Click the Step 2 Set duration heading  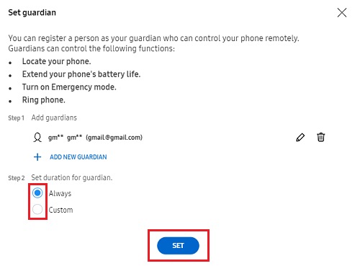(x=60, y=178)
